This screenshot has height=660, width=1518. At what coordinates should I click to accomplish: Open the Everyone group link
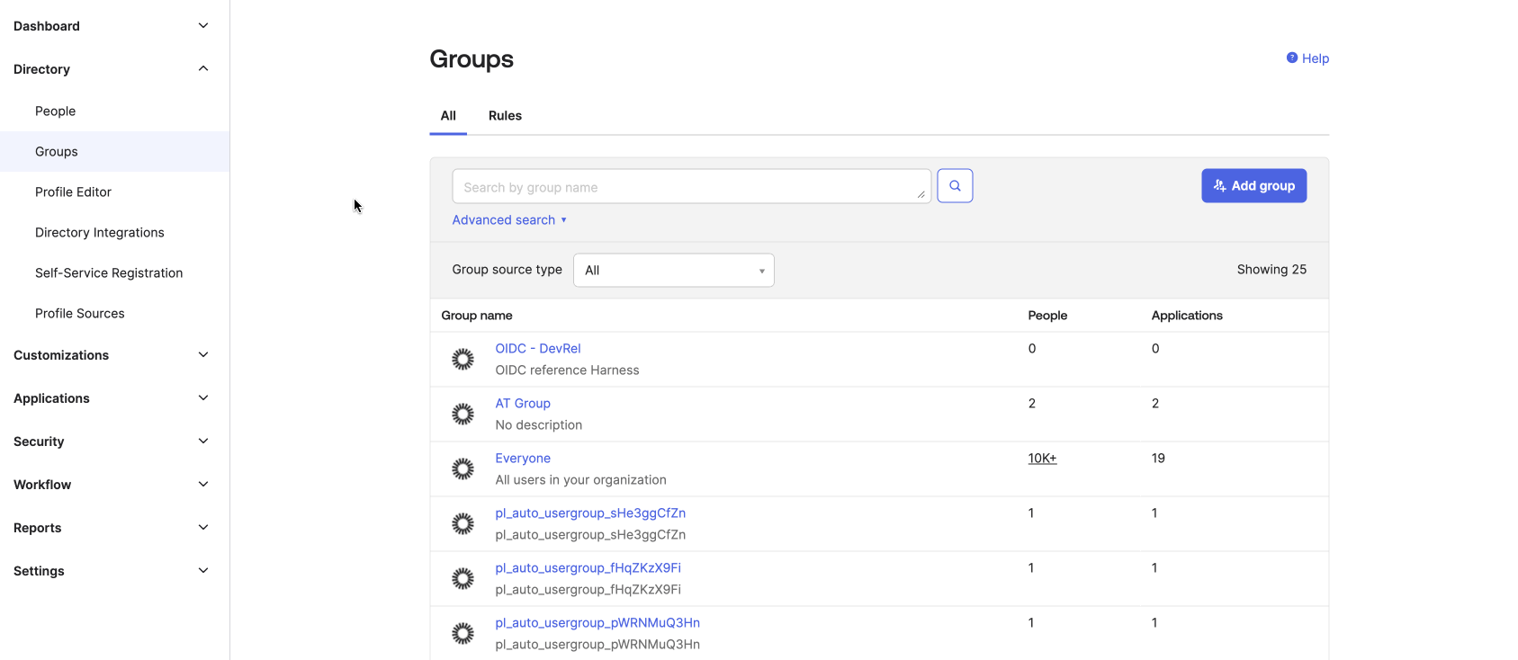pyautogui.click(x=523, y=459)
